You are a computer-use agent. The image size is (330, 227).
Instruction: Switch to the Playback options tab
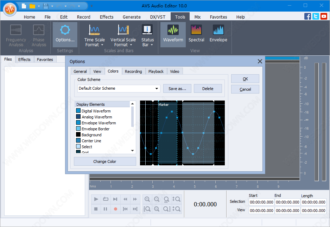pyautogui.click(x=156, y=71)
